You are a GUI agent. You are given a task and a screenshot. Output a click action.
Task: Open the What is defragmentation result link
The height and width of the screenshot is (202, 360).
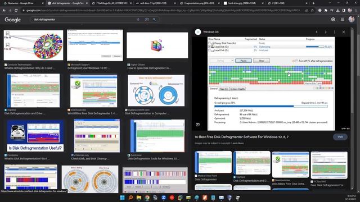[x=30, y=68]
